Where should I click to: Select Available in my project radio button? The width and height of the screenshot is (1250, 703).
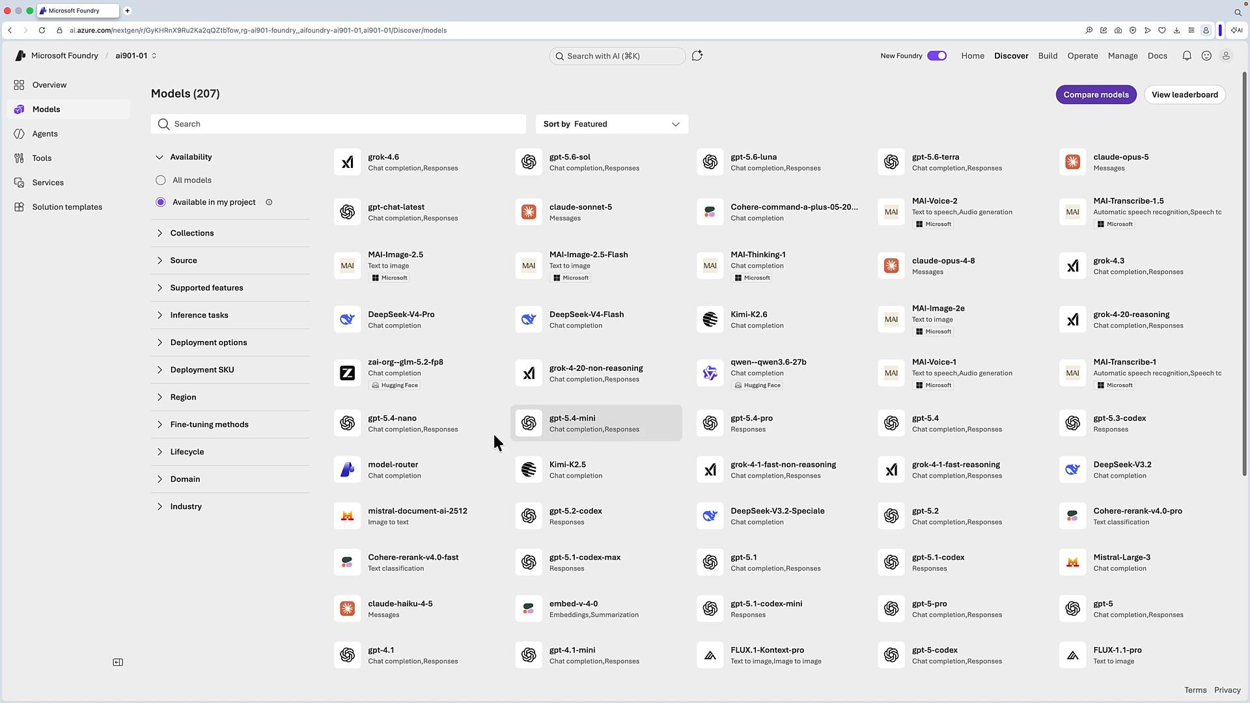pos(161,202)
